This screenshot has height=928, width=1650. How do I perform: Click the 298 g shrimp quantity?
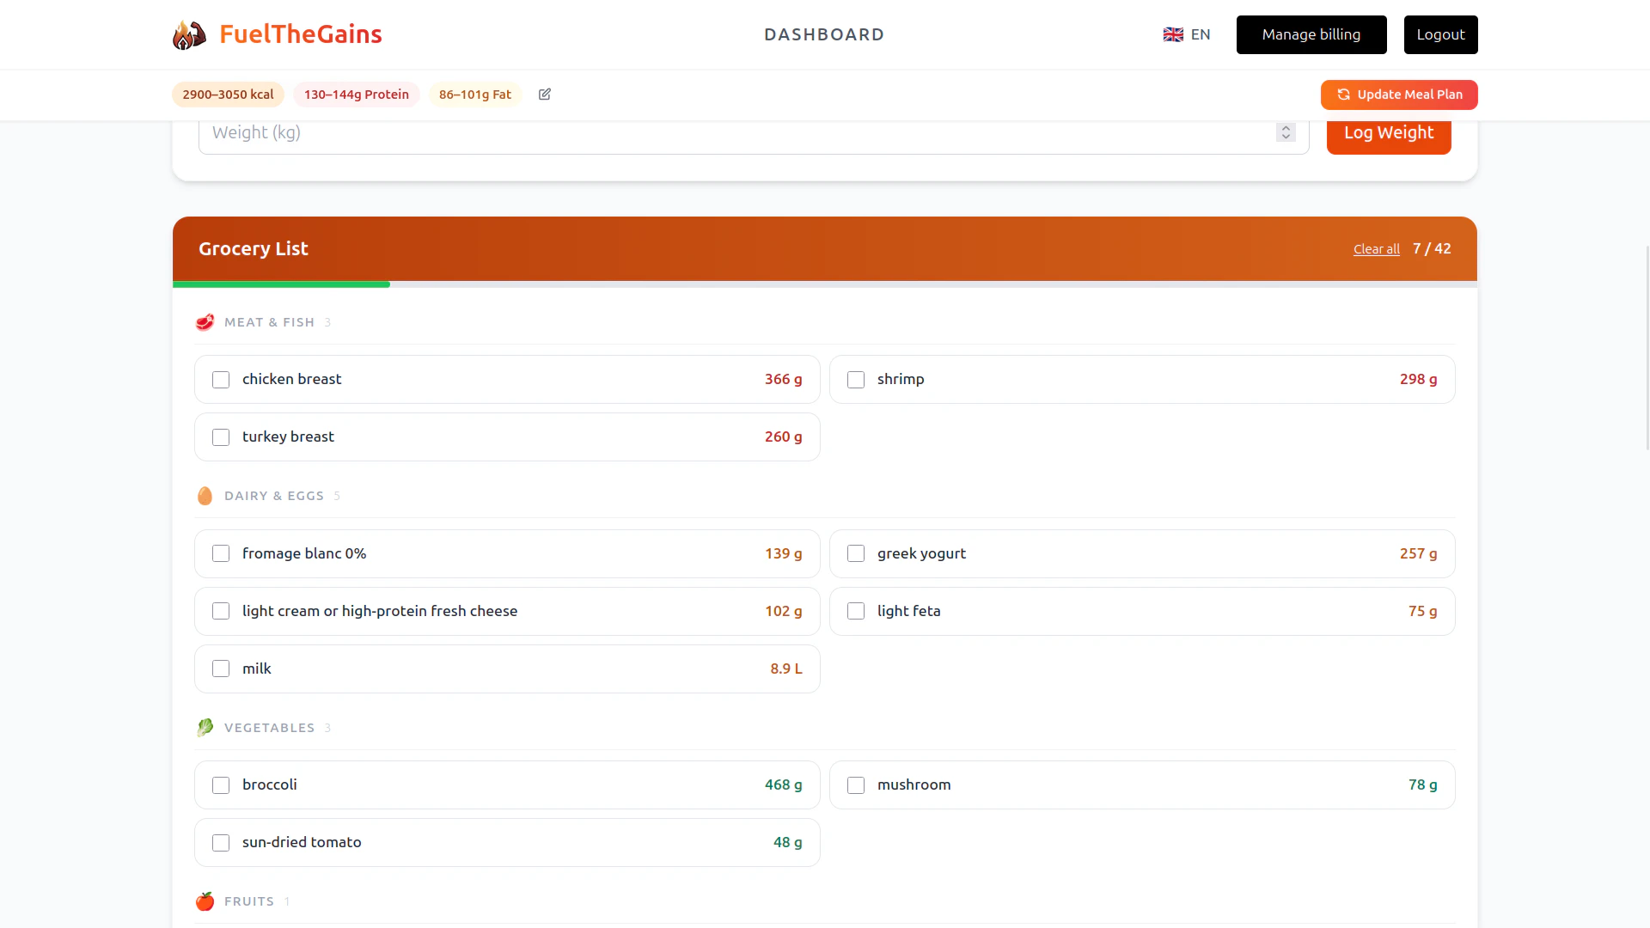coord(1418,379)
